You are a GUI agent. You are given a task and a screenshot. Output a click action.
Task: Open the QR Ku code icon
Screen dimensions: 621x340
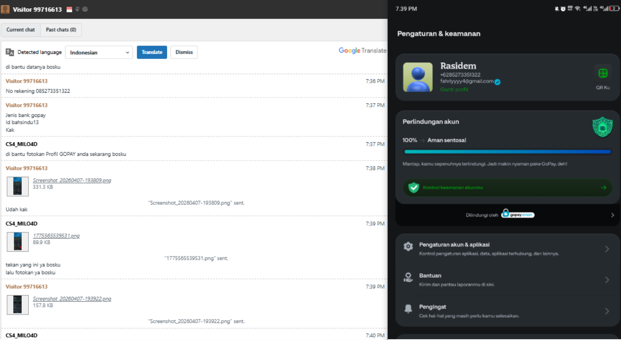(x=603, y=73)
